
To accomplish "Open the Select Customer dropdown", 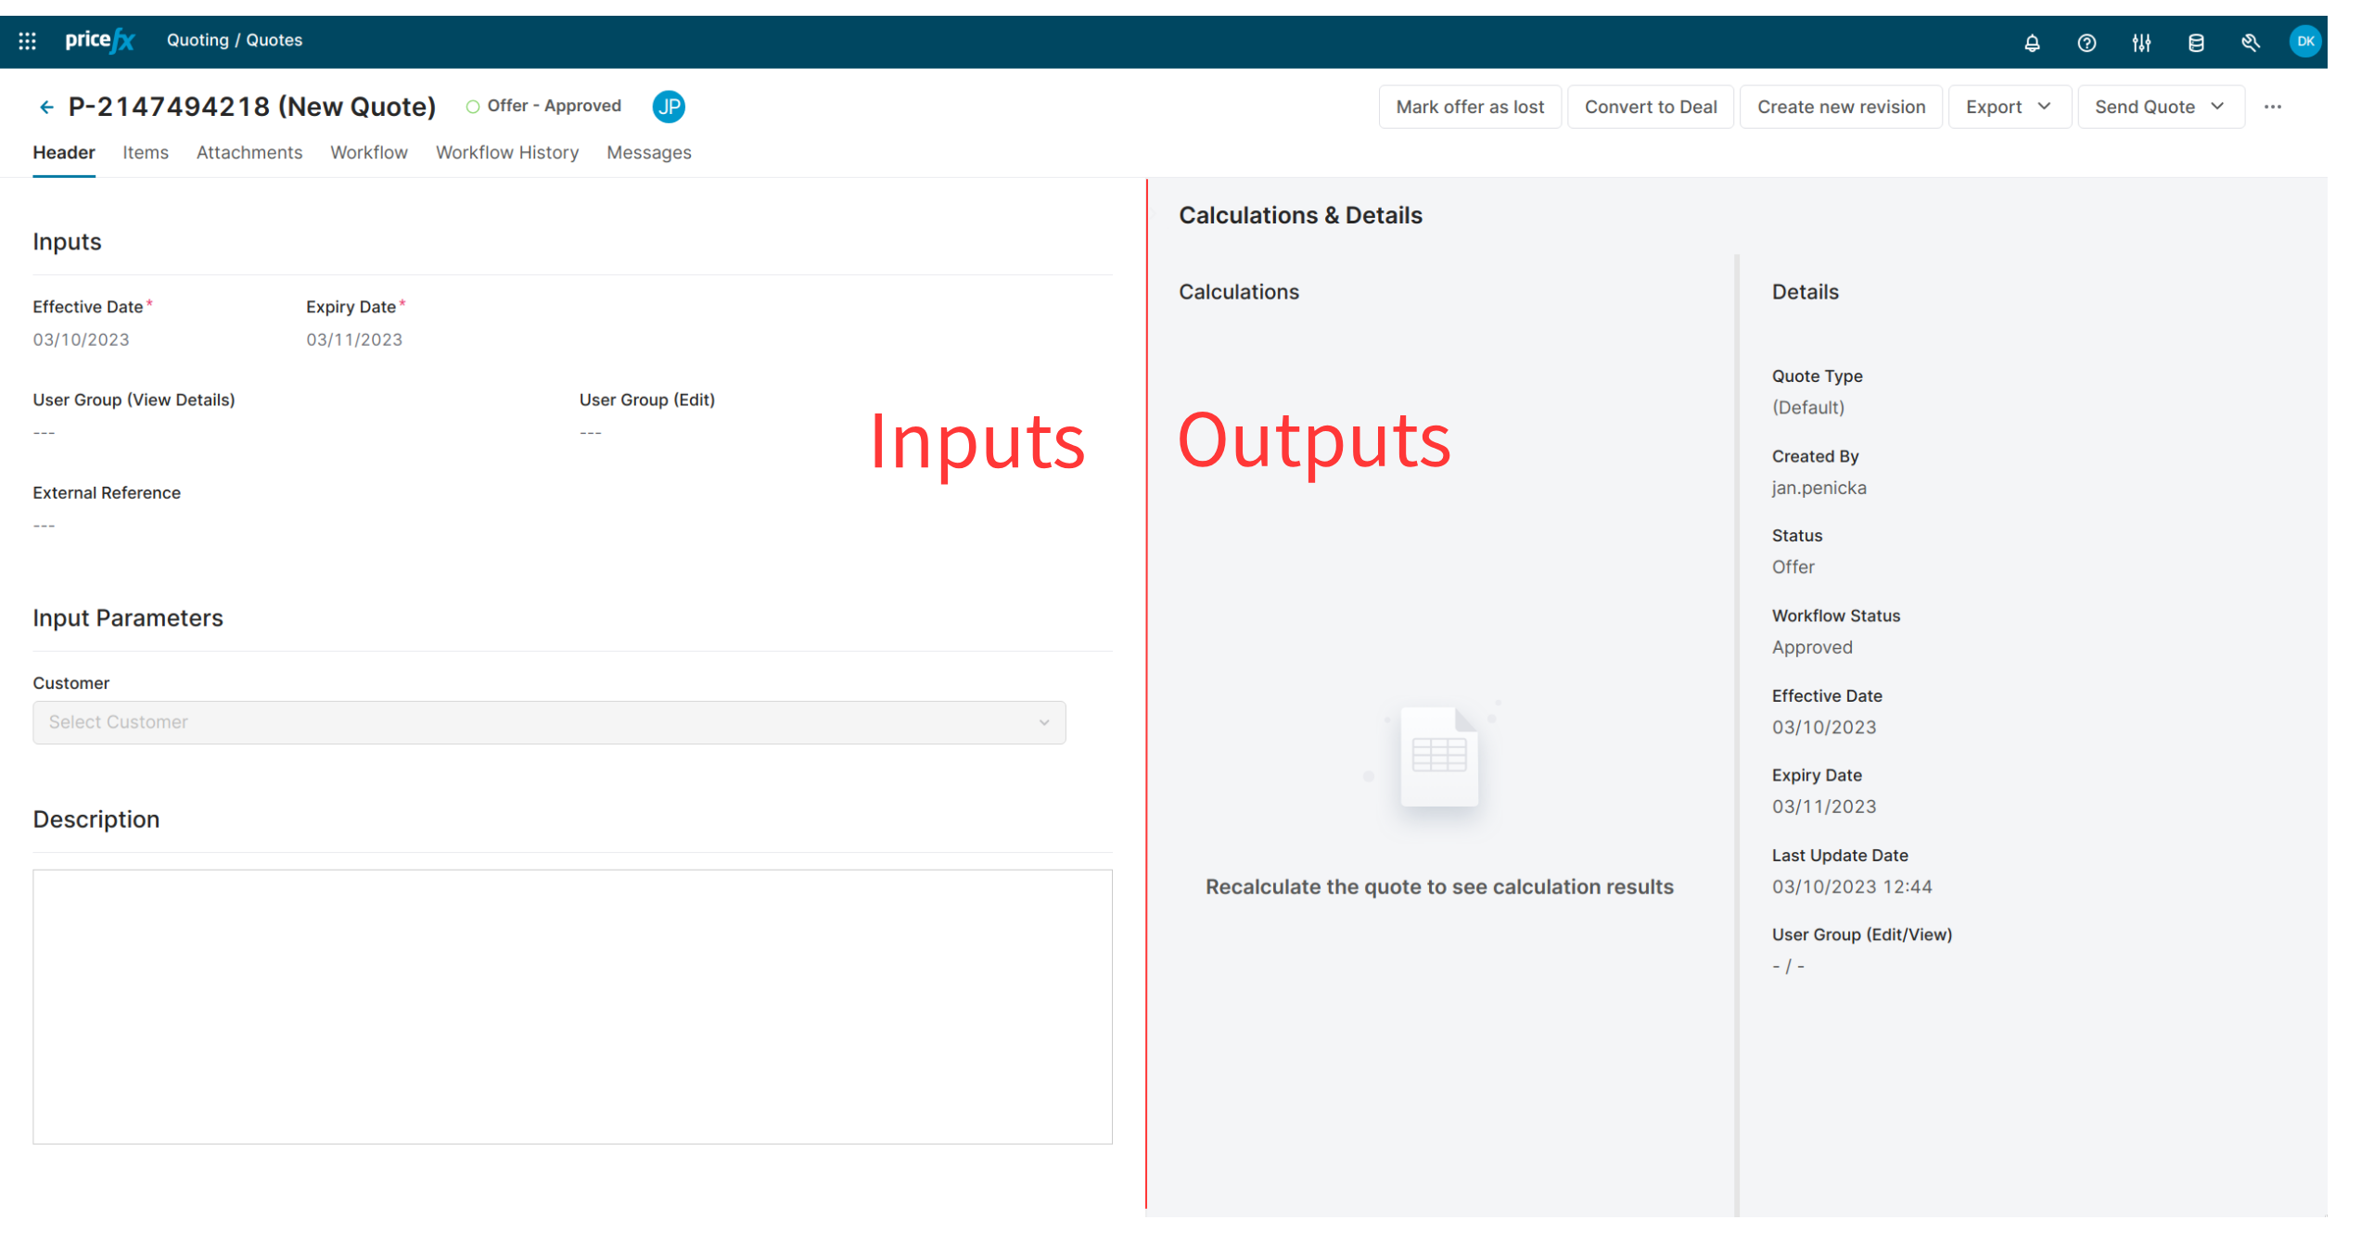I will coord(549,722).
